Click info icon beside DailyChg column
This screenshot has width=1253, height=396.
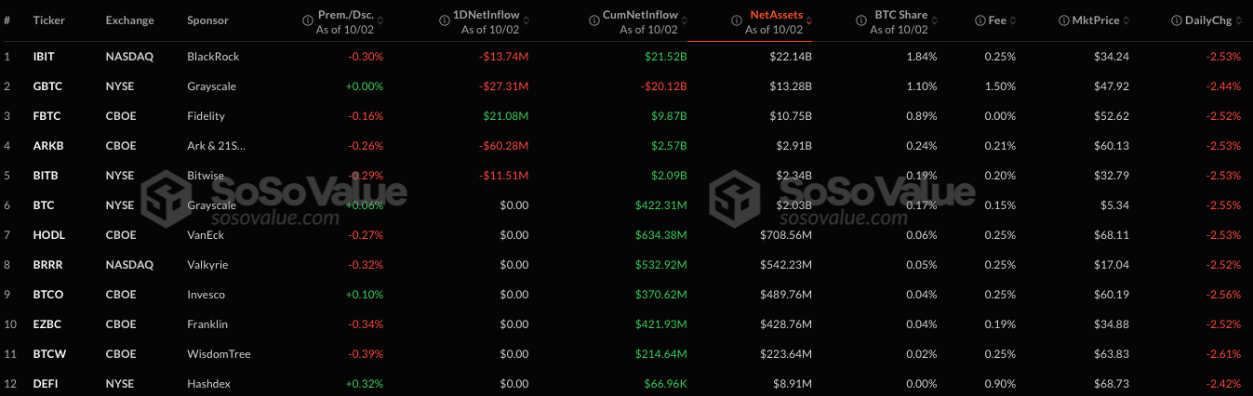(x=1177, y=20)
